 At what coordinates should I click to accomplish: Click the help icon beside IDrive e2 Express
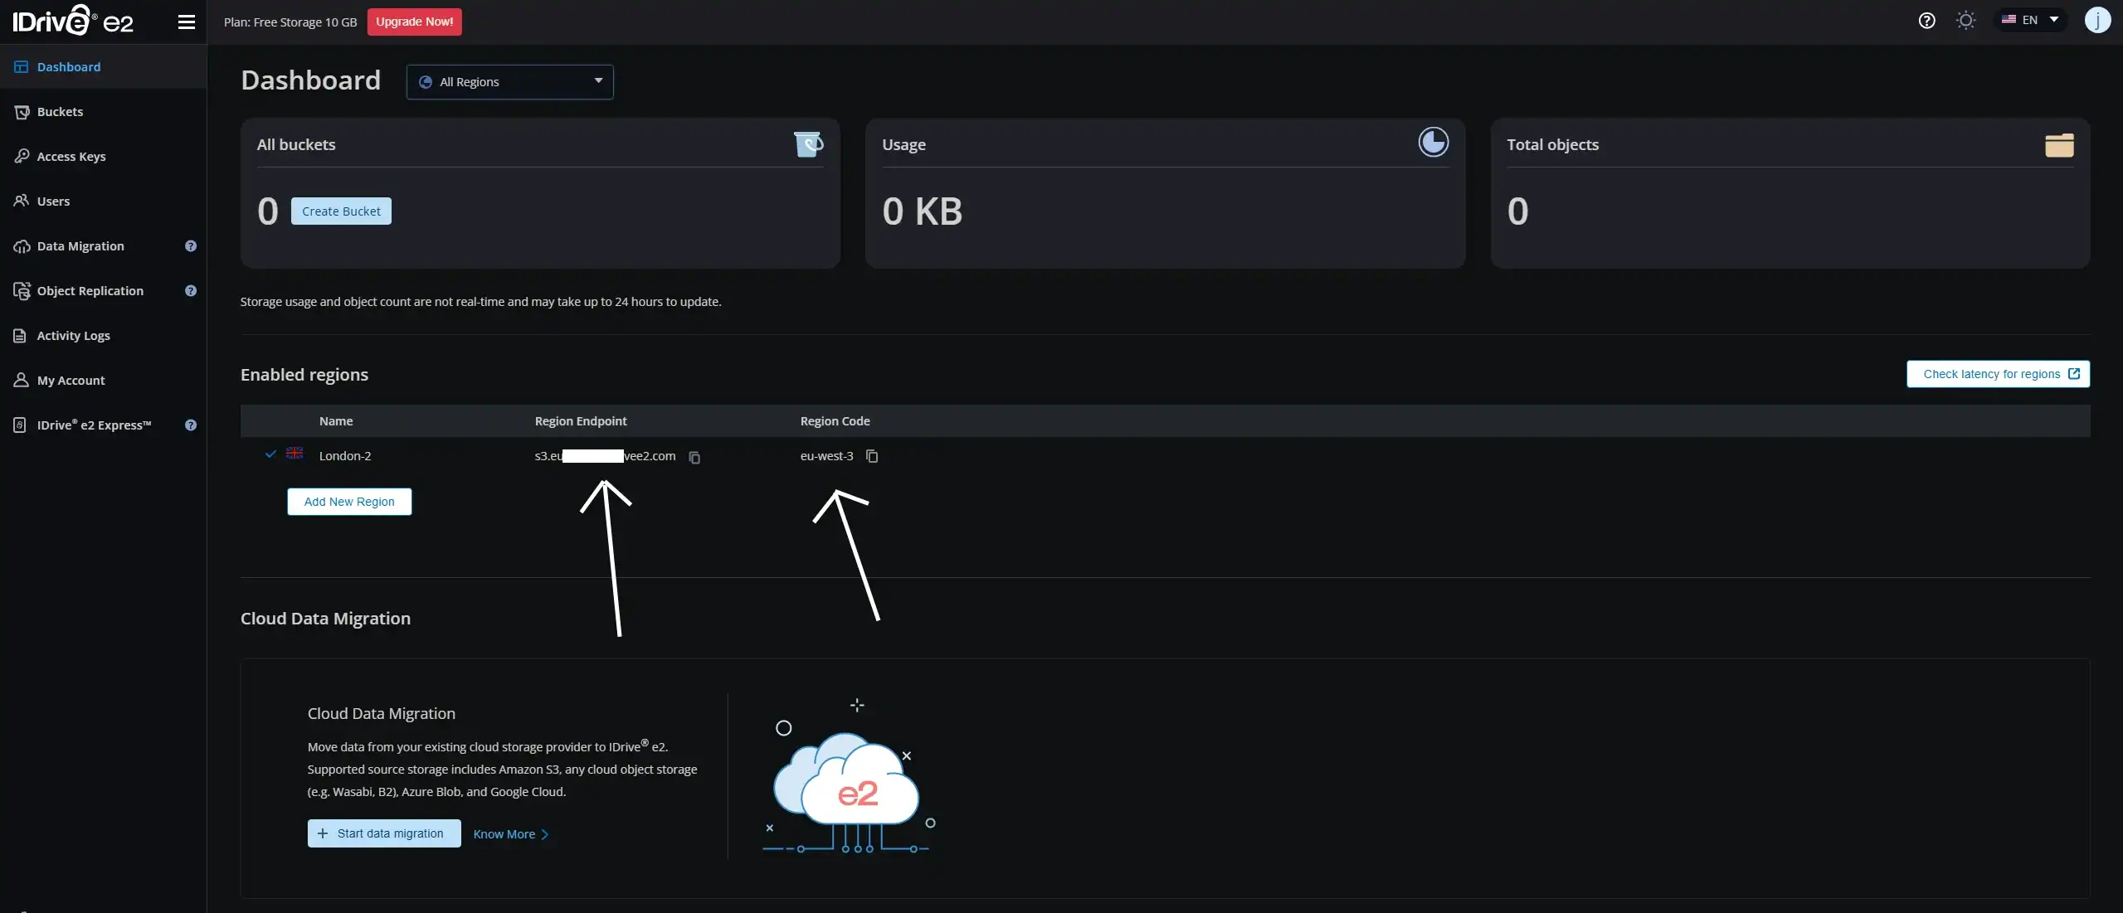point(191,425)
